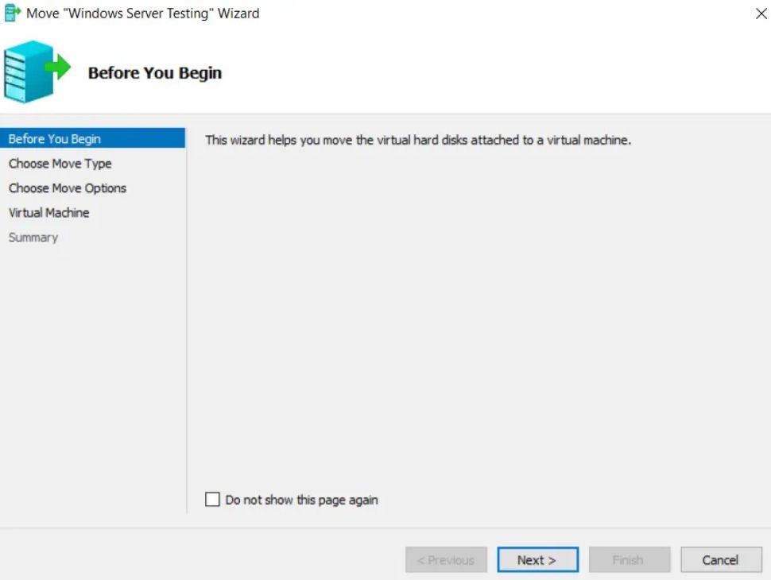Click the small wizard icon in title bar

click(12, 13)
